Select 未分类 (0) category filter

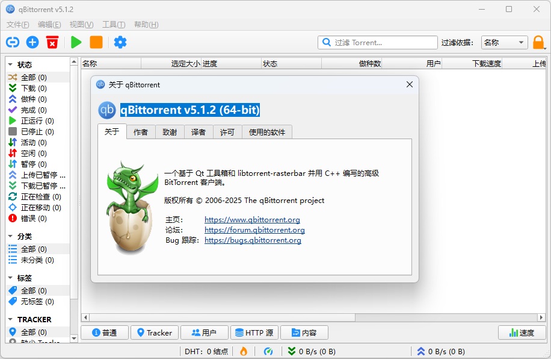coord(37,260)
